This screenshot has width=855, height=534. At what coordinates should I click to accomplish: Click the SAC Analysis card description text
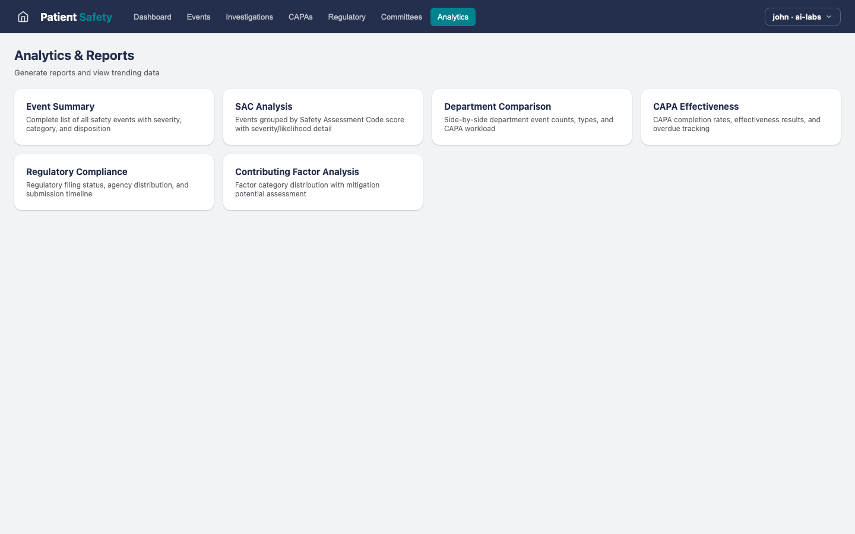319,124
